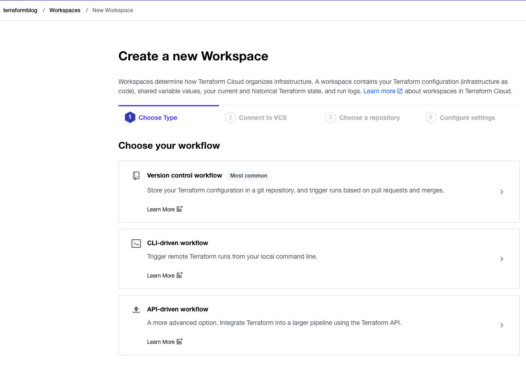Expand the Version control workflow chevron
The width and height of the screenshot is (526, 388).
[x=502, y=192]
